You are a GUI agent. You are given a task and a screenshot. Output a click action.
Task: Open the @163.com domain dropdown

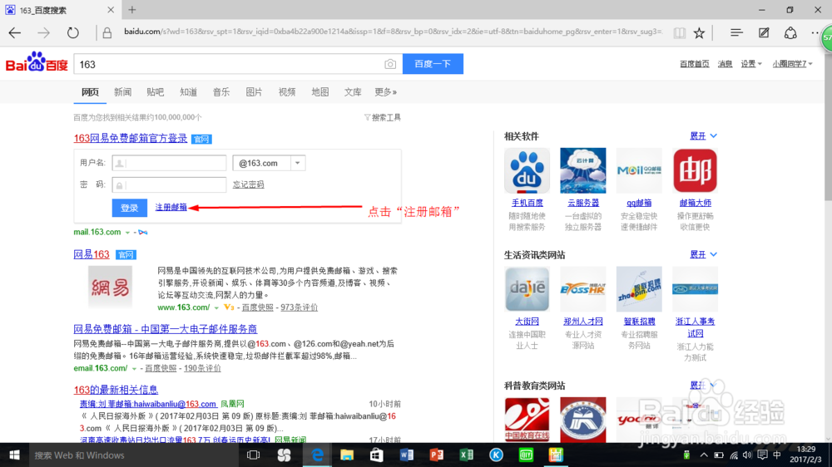(x=298, y=163)
